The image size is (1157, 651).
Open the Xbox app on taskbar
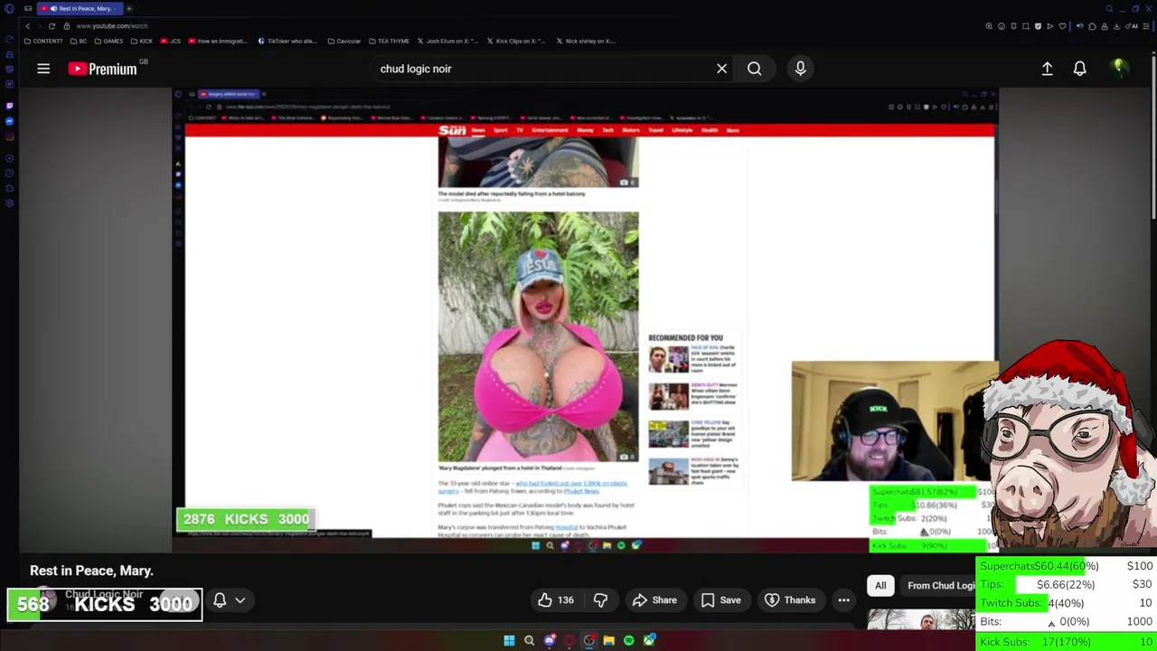pyautogui.click(x=649, y=641)
